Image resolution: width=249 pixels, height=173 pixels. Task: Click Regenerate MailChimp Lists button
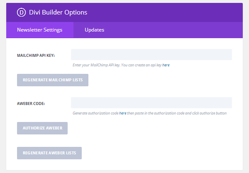click(x=53, y=80)
